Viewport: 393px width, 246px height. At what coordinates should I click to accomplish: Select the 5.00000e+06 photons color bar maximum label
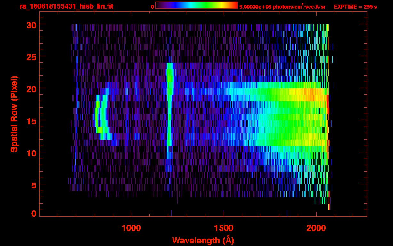282,7
